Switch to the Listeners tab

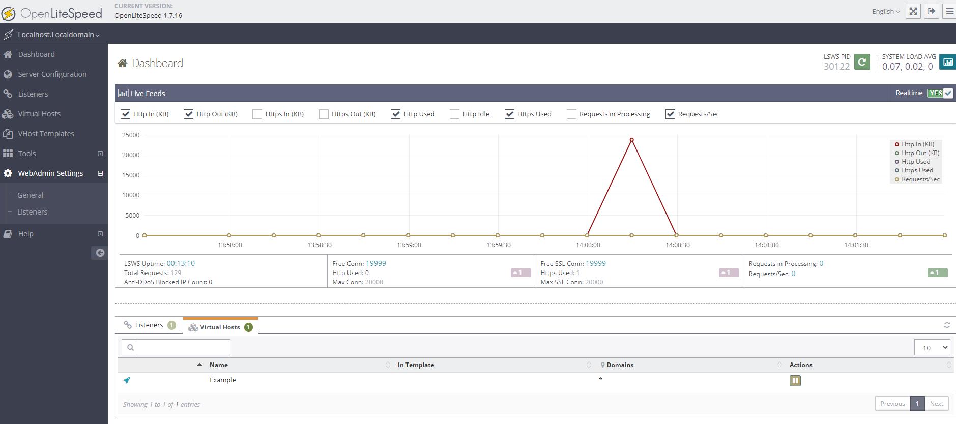coord(149,325)
